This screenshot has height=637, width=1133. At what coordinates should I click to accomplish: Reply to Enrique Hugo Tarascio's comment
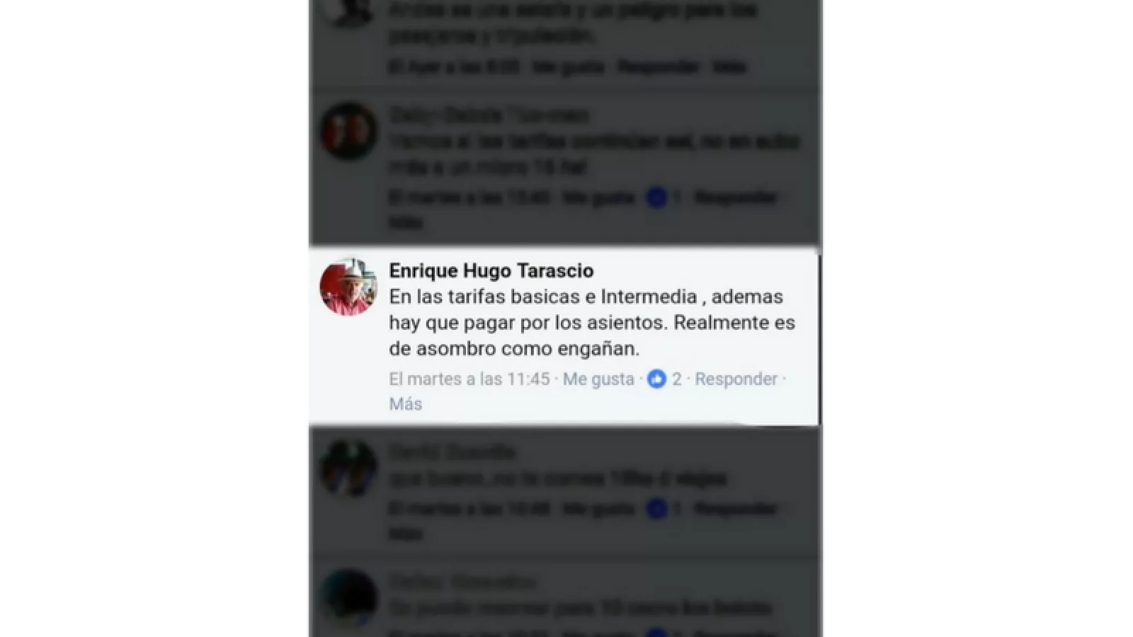point(736,379)
